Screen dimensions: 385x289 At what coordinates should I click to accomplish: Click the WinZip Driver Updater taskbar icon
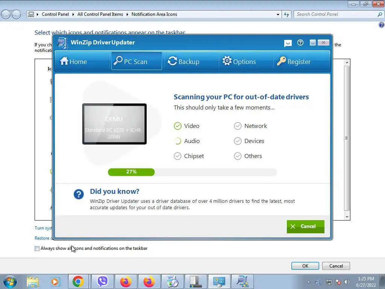coord(243,281)
